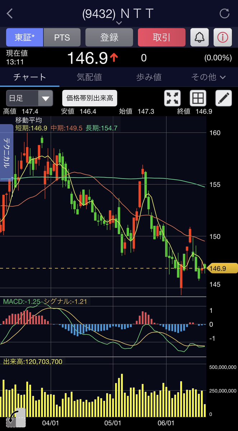Tap the 06/01 date marker
238x431 pixels.
point(166,422)
